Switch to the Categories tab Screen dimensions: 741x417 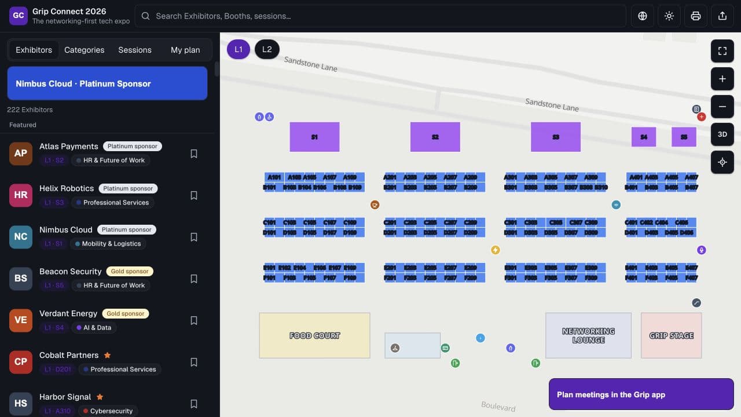(85, 50)
